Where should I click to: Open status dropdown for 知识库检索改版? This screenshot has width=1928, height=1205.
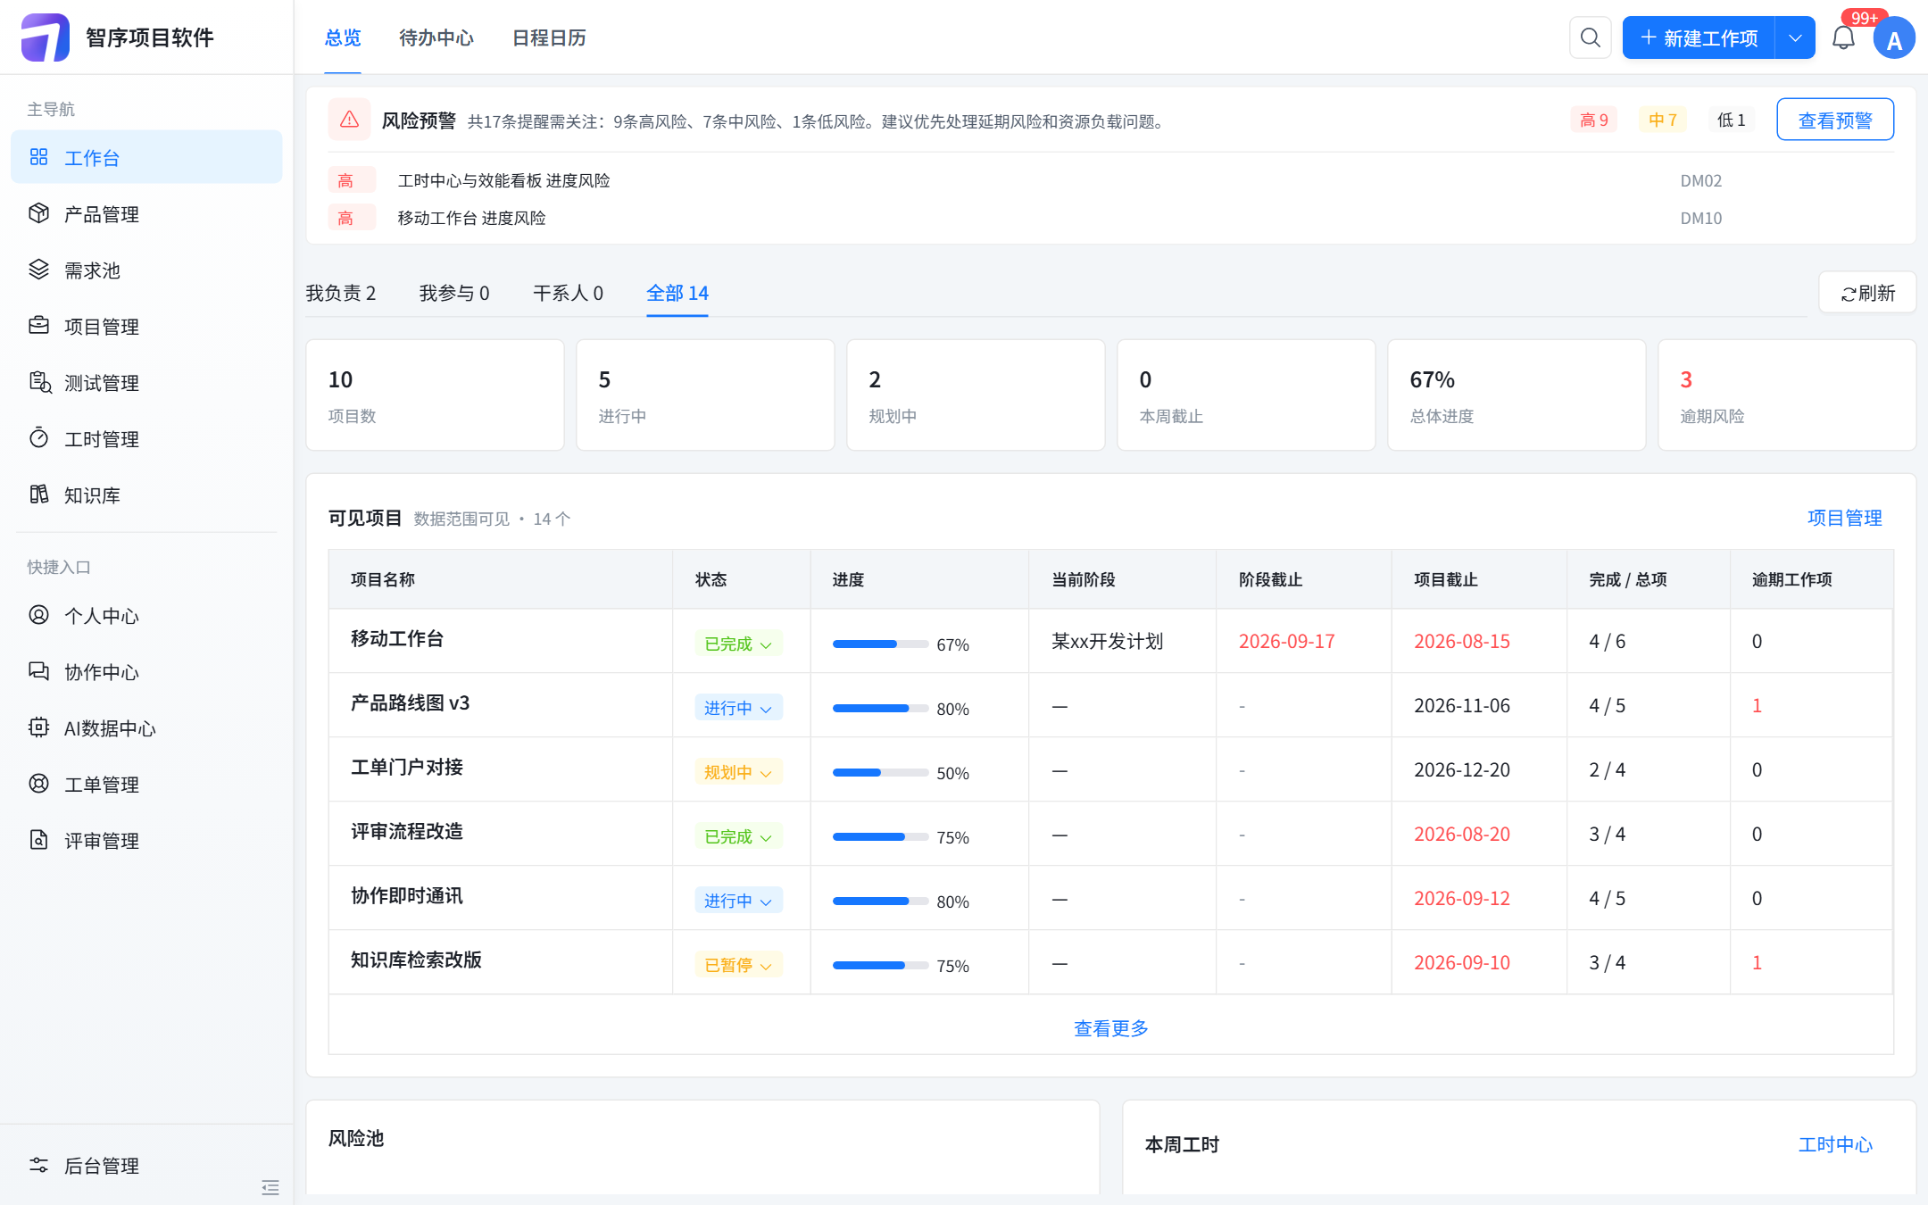coord(738,965)
